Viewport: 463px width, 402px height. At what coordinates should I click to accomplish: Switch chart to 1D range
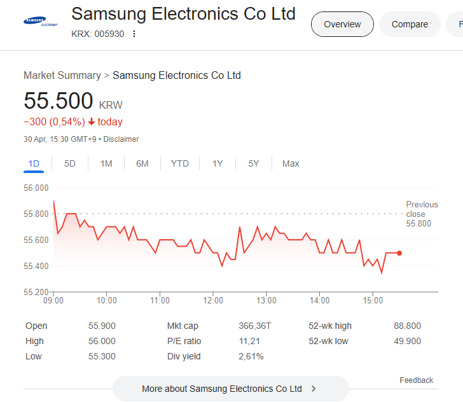point(34,163)
